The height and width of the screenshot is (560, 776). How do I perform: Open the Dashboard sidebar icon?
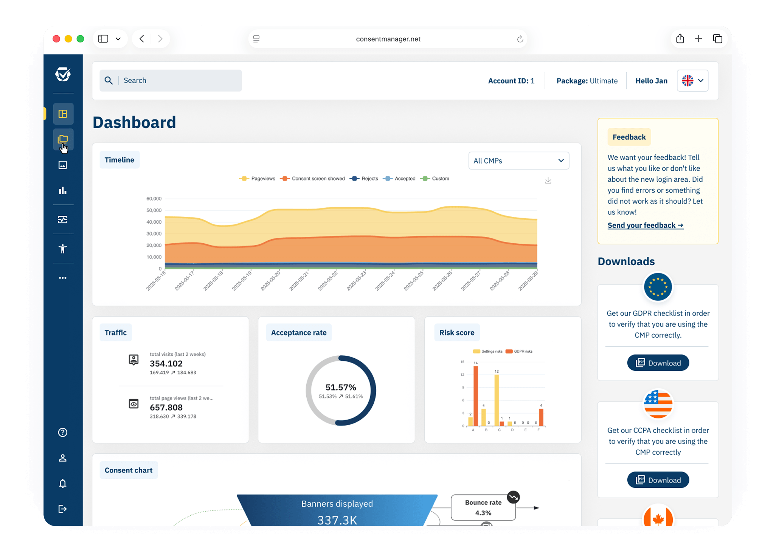[x=63, y=114]
